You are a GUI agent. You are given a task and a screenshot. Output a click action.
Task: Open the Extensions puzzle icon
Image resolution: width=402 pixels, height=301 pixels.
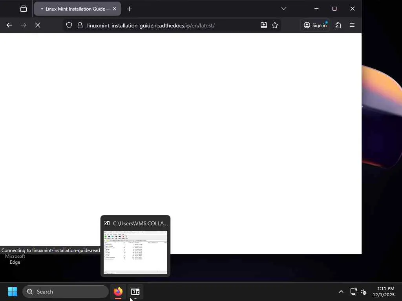click(338, 25)
